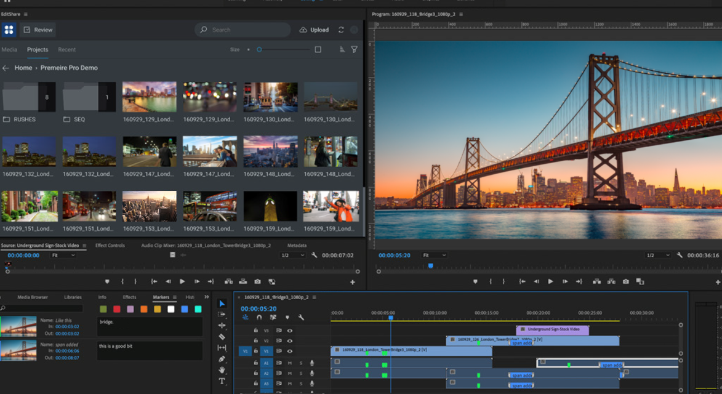The image size is (722, 394).
Task: Open the EditShare filter icon
Action: click(354, 49)
